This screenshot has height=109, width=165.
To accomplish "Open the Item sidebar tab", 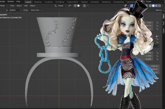I will tap(164, 16).
